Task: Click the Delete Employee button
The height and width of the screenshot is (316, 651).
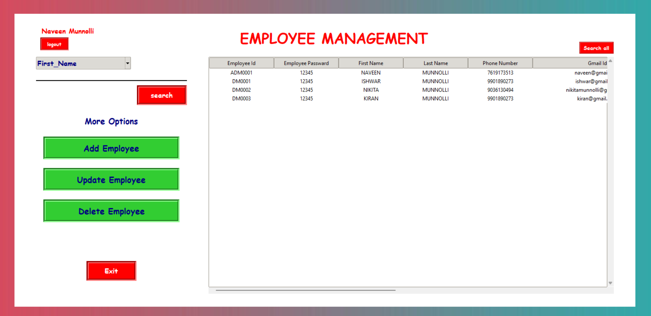Action: 111,211
